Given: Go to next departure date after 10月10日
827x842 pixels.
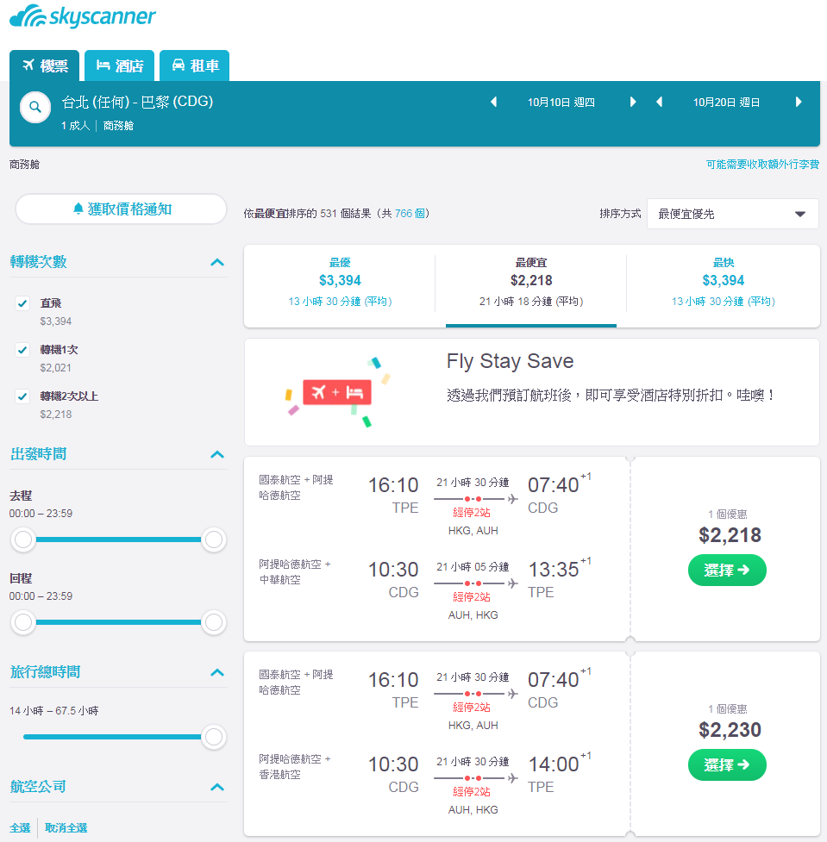Looking at the screenshot, I should 633,102.
